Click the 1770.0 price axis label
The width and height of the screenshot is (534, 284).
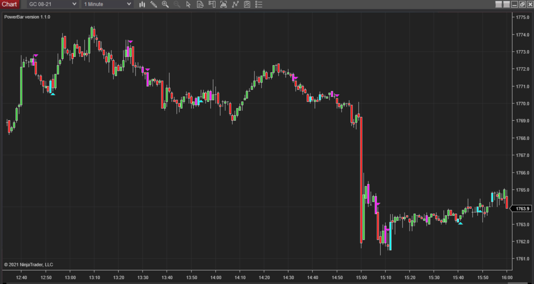click(x=522, y=104)
